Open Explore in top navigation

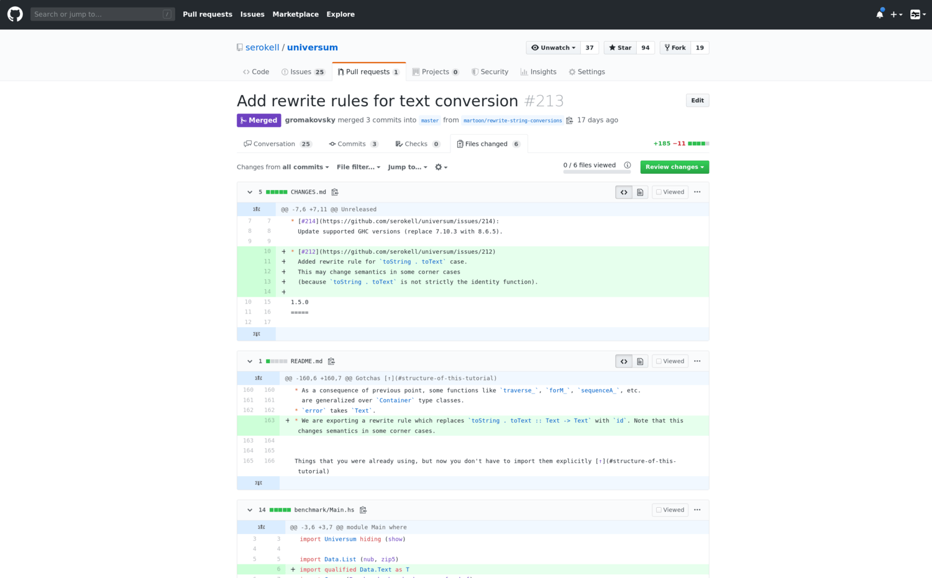click(x=340, y=14)
